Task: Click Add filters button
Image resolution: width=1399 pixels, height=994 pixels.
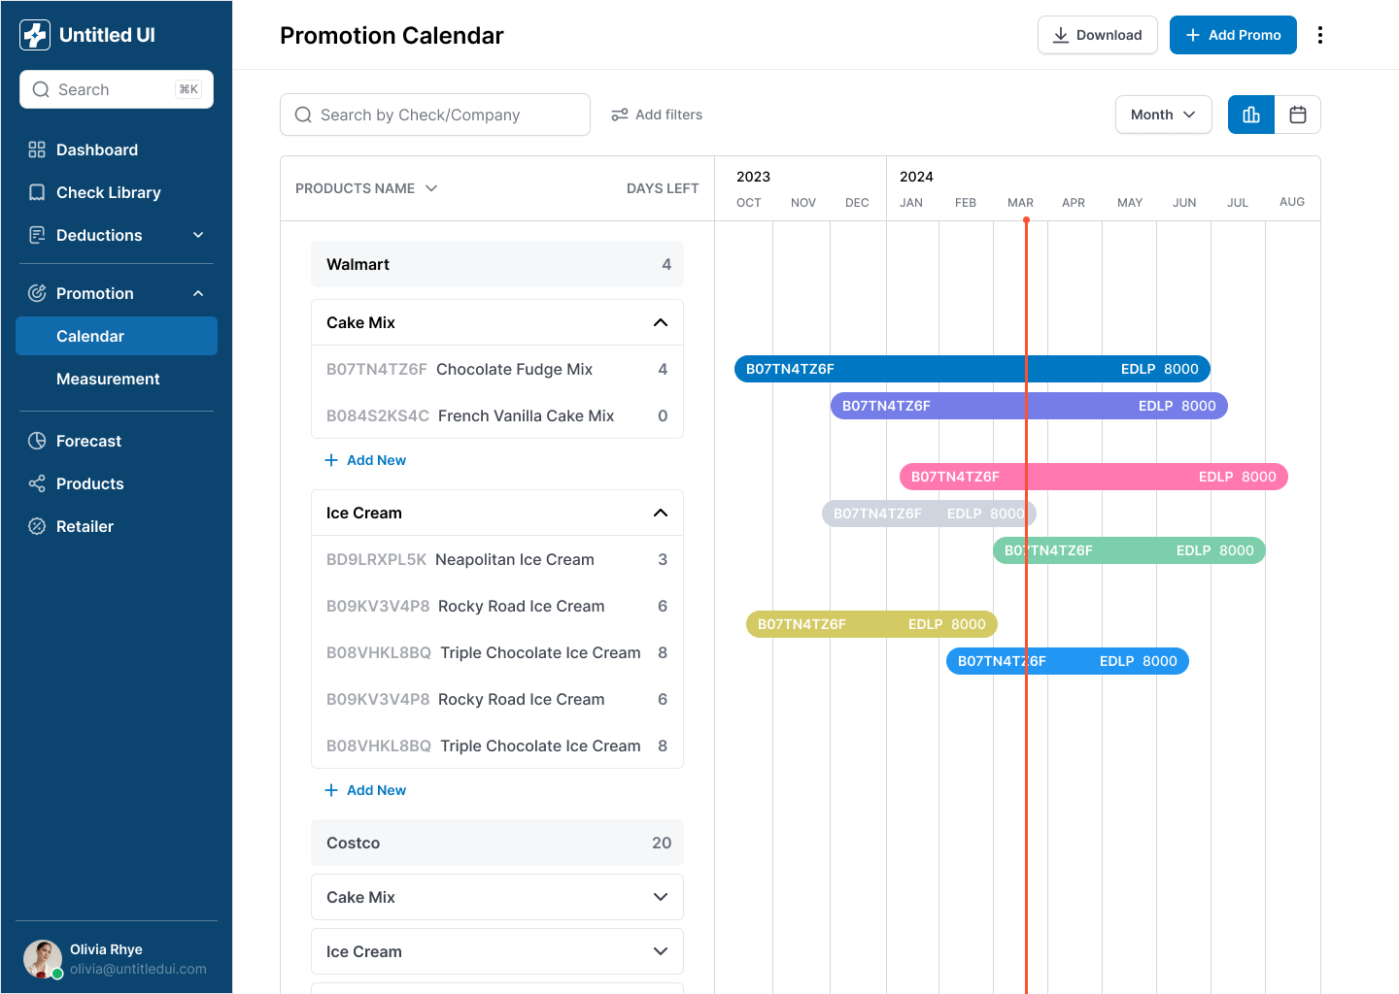Action: point(657,115)
